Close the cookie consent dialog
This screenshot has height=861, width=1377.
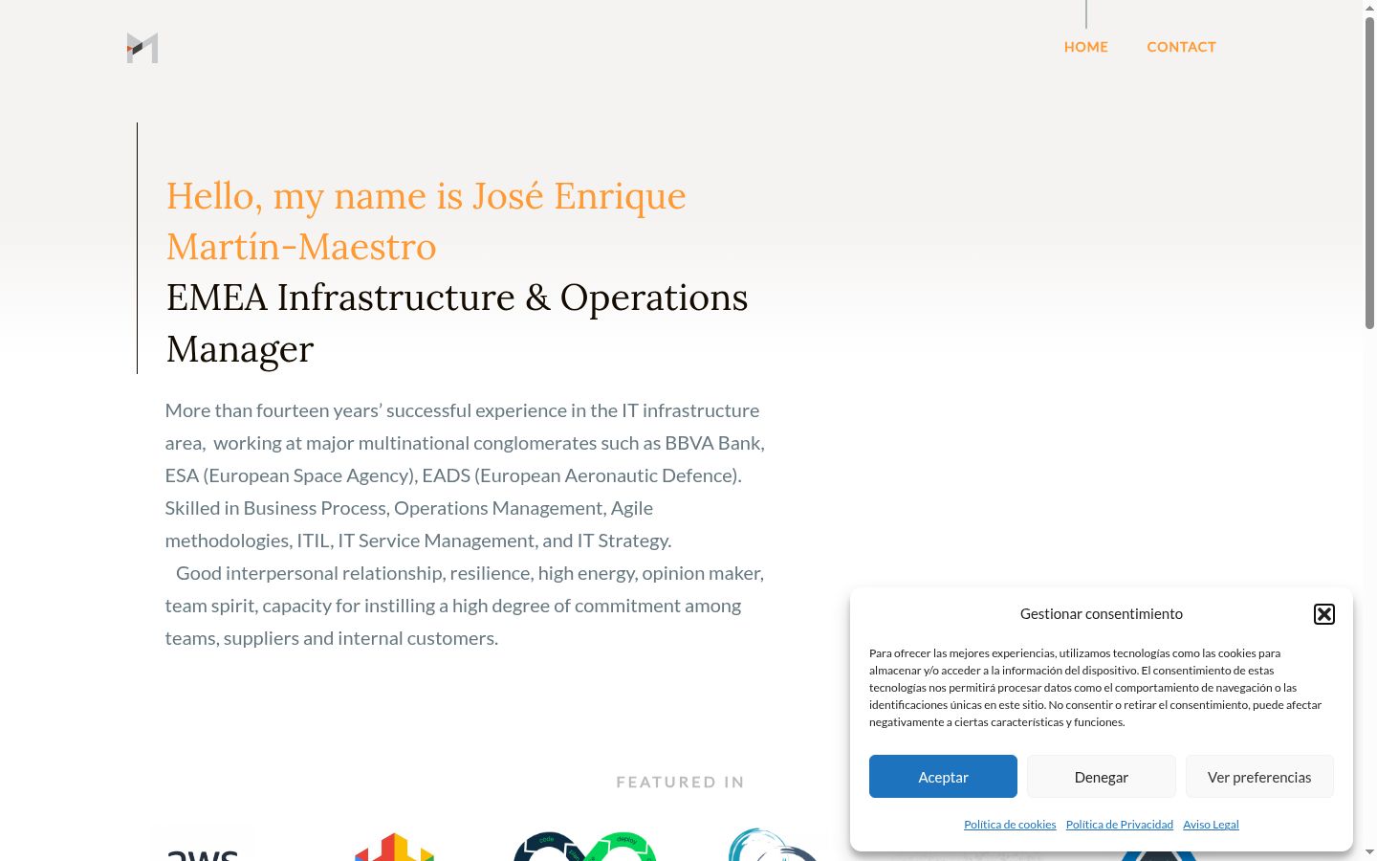click(x=1324, y=614)
